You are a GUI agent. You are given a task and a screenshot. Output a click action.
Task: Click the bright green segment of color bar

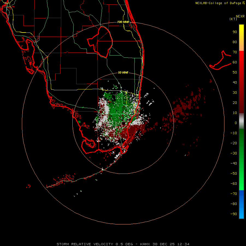[241, 159]
